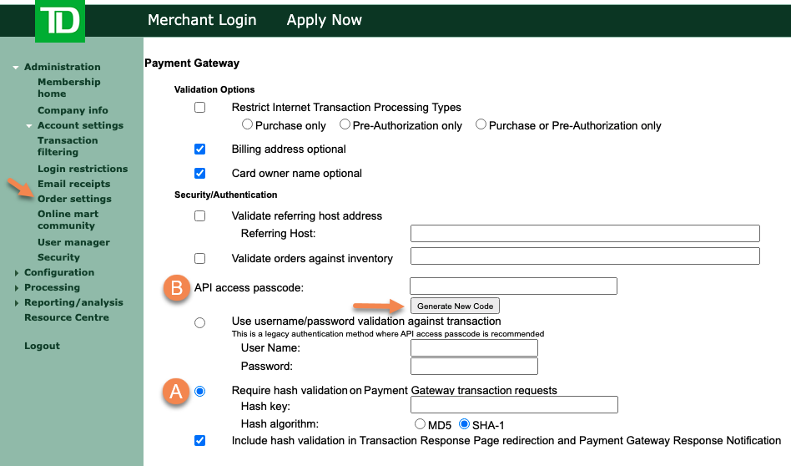Click the Logout link
Viewport: 791px width, 466px height.
[x=42, y=346]
